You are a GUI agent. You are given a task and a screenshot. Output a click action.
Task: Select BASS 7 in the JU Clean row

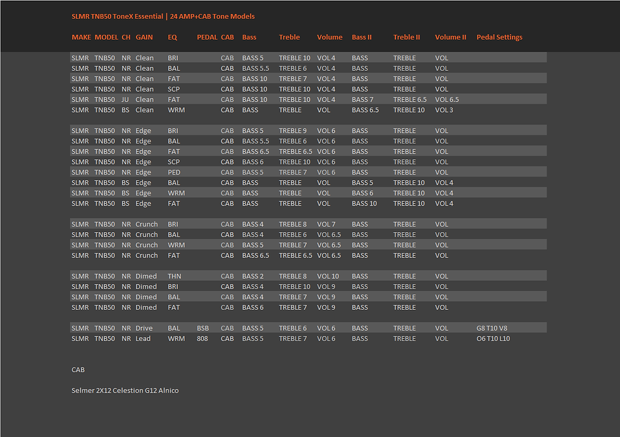pyautogui.click(x=362, y=99)
